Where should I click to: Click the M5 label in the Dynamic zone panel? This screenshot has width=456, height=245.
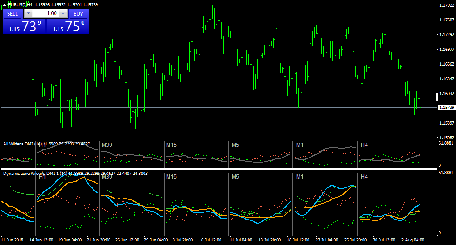pos(236,177)
